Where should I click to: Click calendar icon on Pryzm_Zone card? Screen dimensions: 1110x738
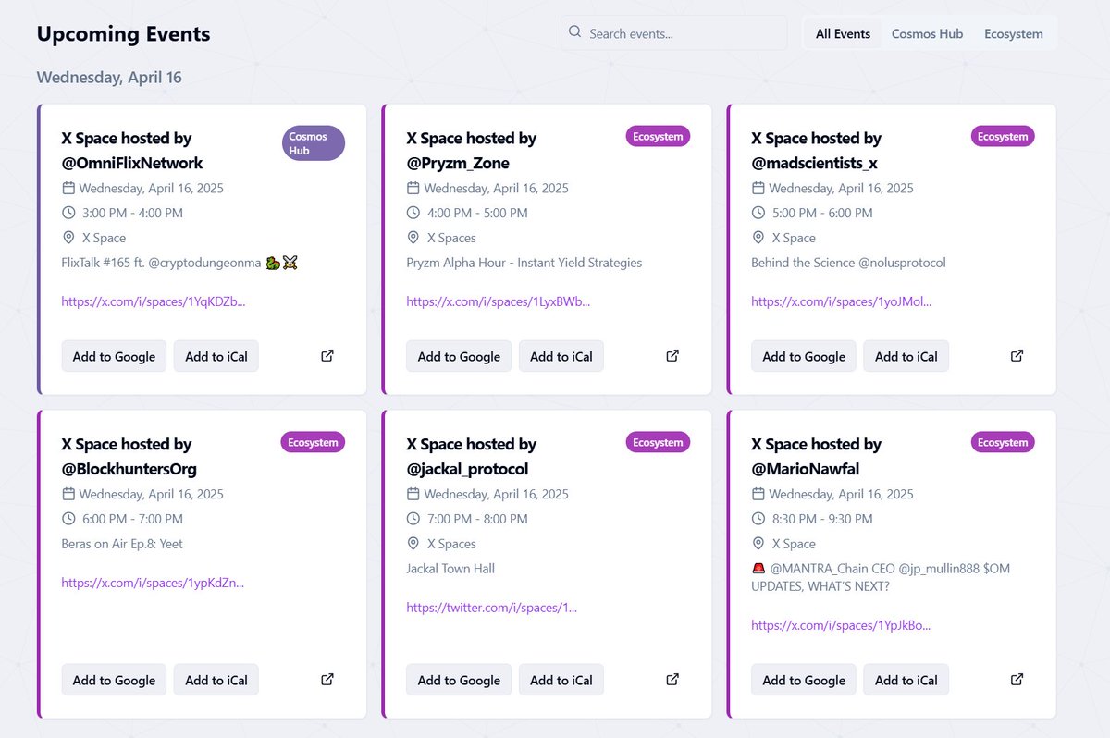click(x=413, y=188)
